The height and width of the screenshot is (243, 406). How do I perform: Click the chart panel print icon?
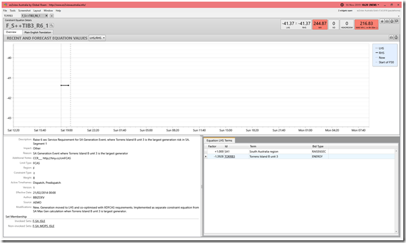(396, 38)
